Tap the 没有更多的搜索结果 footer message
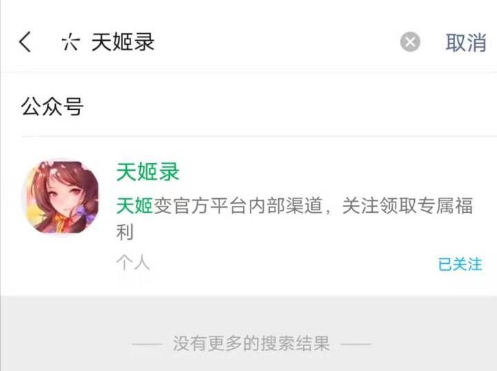 (x=251, y=343)
